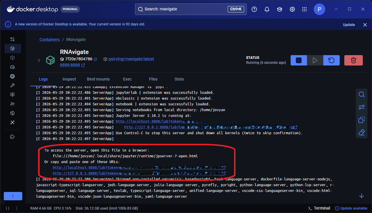Open Kubernetes view in left sidebar

[x=12, y=76]
